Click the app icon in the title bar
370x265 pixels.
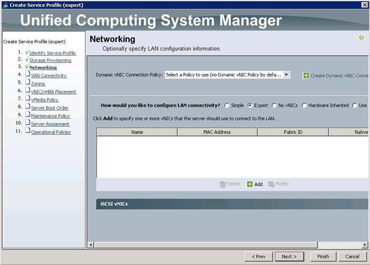click(x=6, y=5)
